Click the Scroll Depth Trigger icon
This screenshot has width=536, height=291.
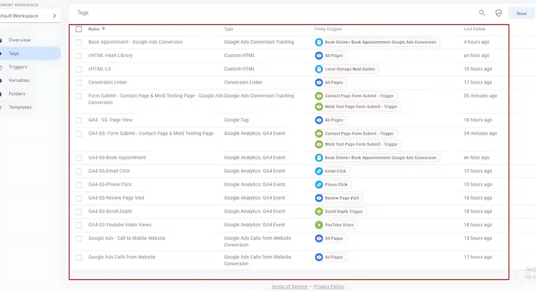coord(319,211)
